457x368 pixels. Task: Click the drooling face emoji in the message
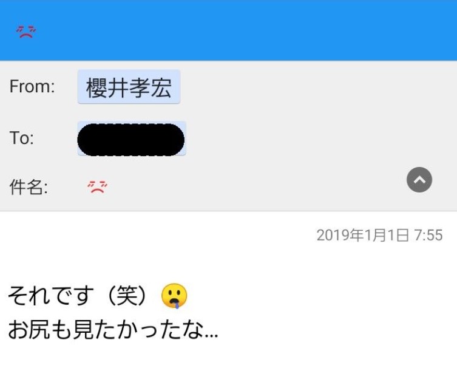tap(174, 296)
